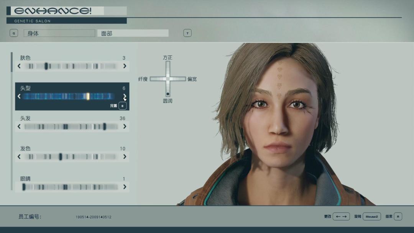The image size is (414, 233).
Task: Click the ENHANCE! title logo
Action: click(53, 11)
